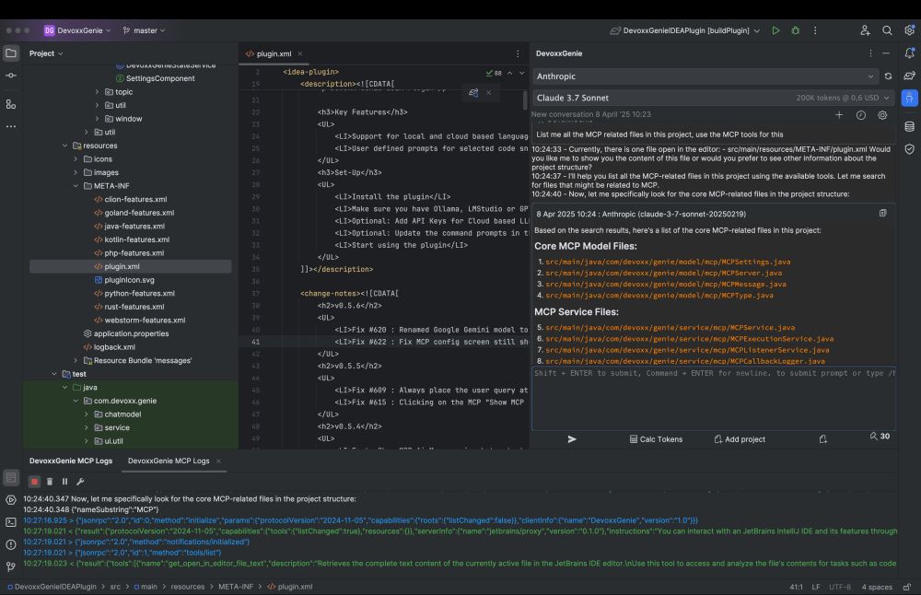Click the Calc Tokens button

[656, 438]
